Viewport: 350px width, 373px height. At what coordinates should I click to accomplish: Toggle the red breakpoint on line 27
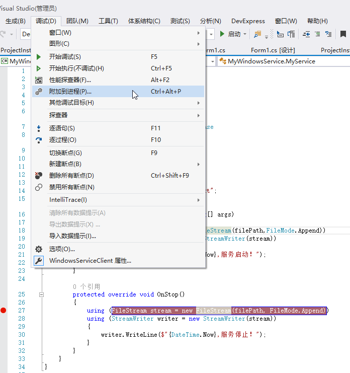tap(4, 311)
